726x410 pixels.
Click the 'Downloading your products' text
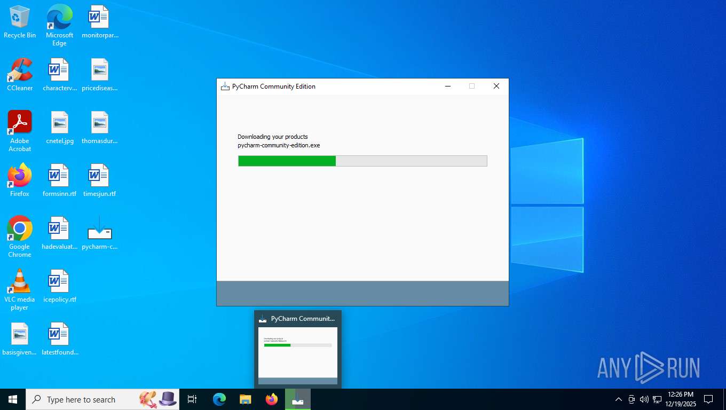tap(273, 137)
